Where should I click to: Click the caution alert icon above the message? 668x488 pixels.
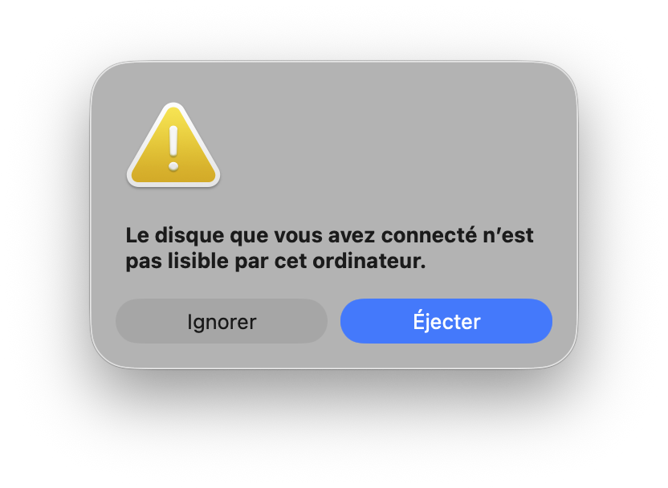coord(173,145)
